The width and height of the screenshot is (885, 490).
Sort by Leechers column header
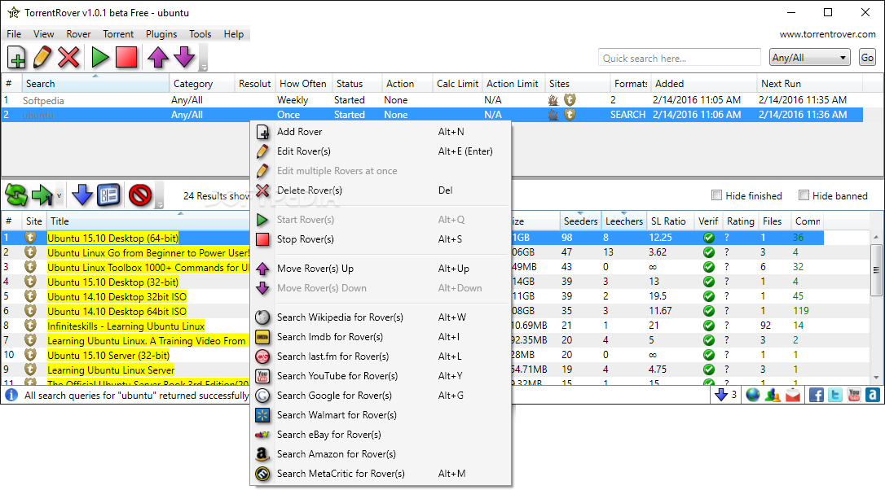pyautogui.click(x=623, y=221)
